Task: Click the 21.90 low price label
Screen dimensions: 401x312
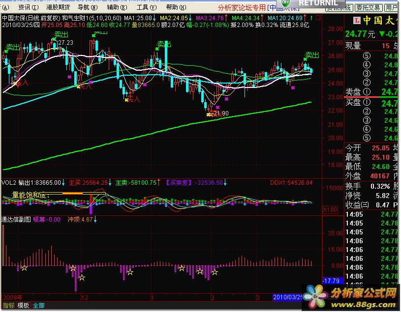Action: click(x=221, y=113)
